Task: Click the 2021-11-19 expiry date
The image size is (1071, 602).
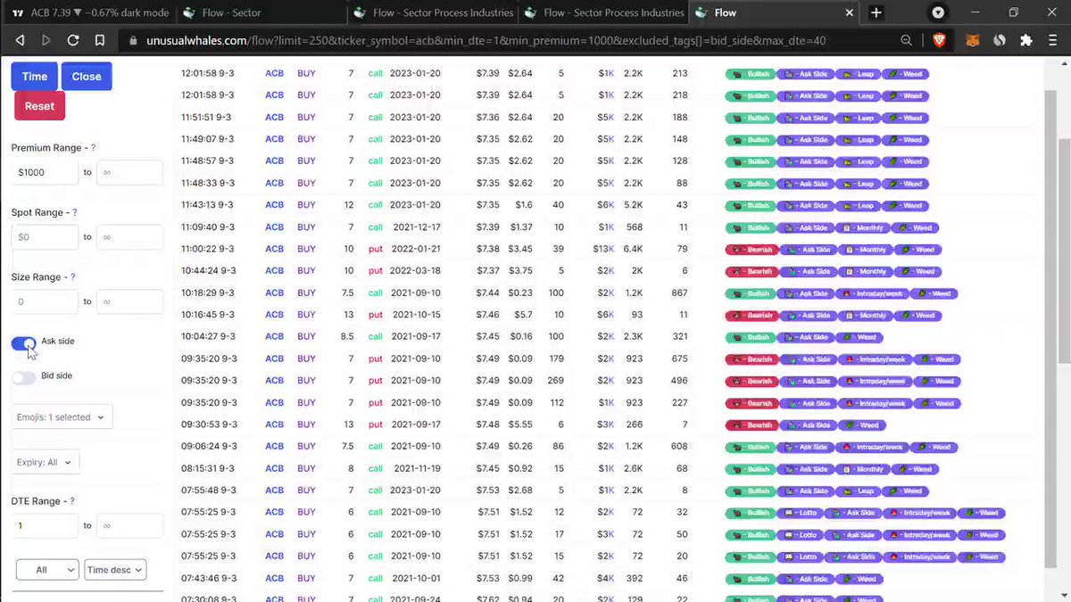Action: click(417, 467)
